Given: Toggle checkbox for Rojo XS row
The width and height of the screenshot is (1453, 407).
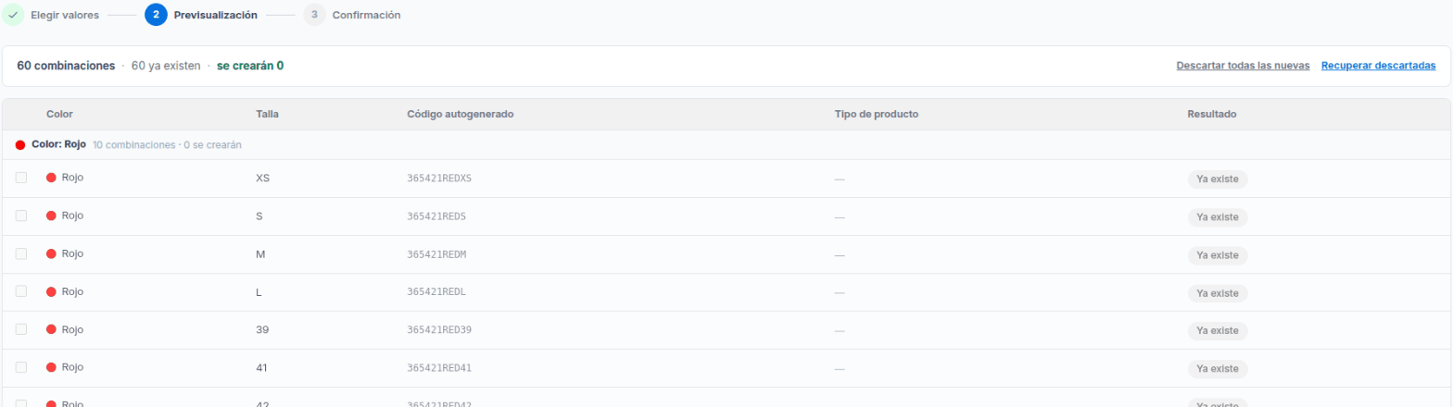Looking at the screenshot, I should (x=21, y=178).
